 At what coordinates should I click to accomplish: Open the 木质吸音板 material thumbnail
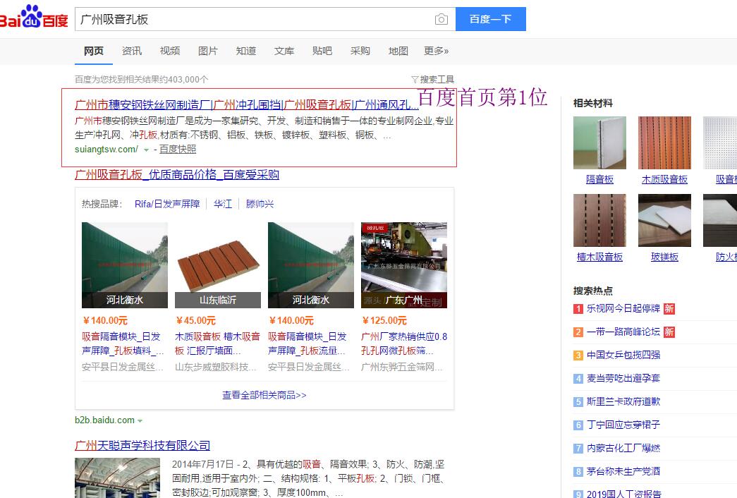coord(664,143)
